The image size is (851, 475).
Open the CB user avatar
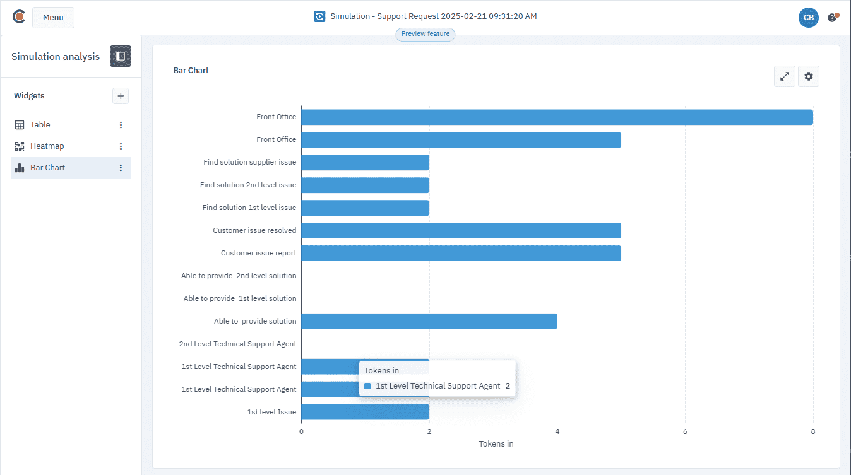[x=809, y=18]
